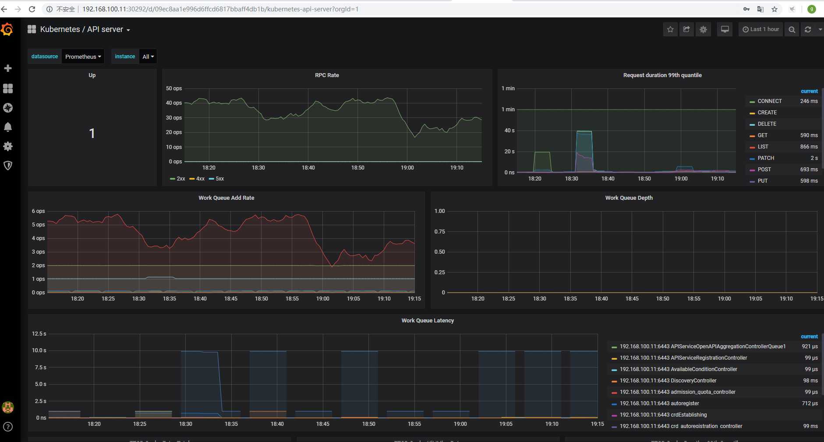The width and height of the screenshot is (824, 442).
Task: Click the datasource variable label
Action: coord(45,57)
